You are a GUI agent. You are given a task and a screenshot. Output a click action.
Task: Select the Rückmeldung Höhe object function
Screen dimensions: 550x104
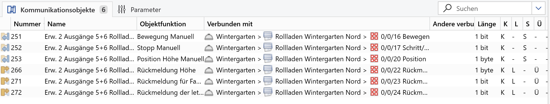tap(166, 70)
